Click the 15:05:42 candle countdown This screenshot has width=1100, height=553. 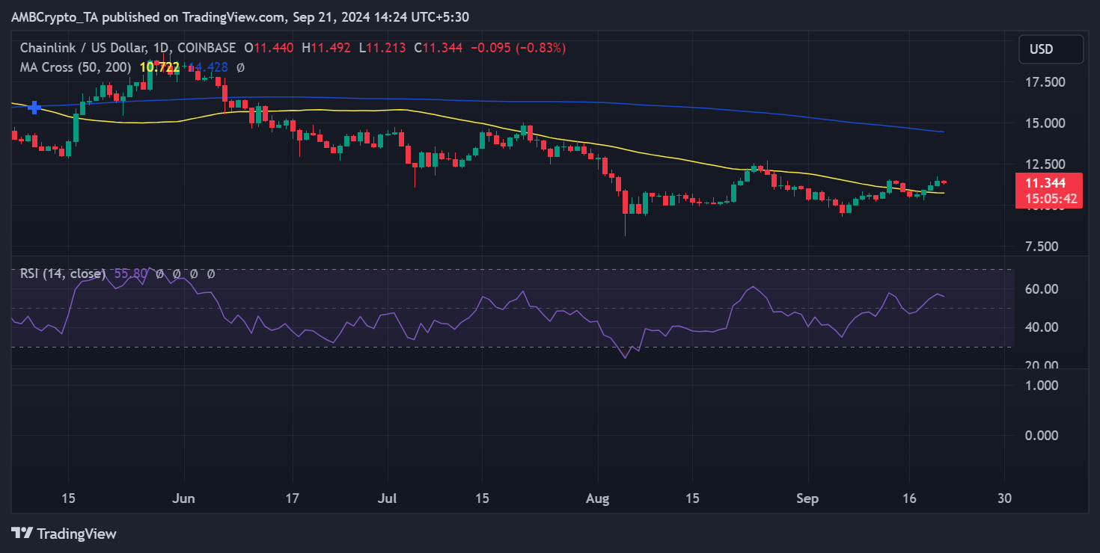1051,200
